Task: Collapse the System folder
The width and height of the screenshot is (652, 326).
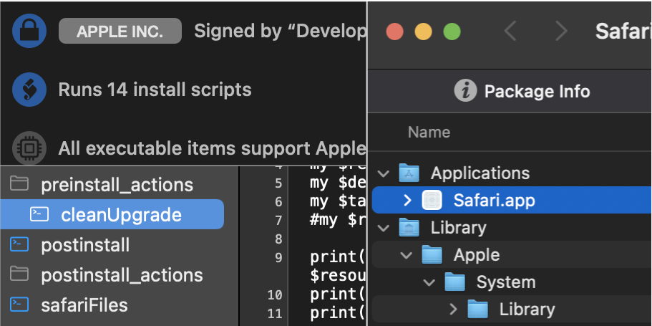Action: pyautogui.click(x=429, y=283)
